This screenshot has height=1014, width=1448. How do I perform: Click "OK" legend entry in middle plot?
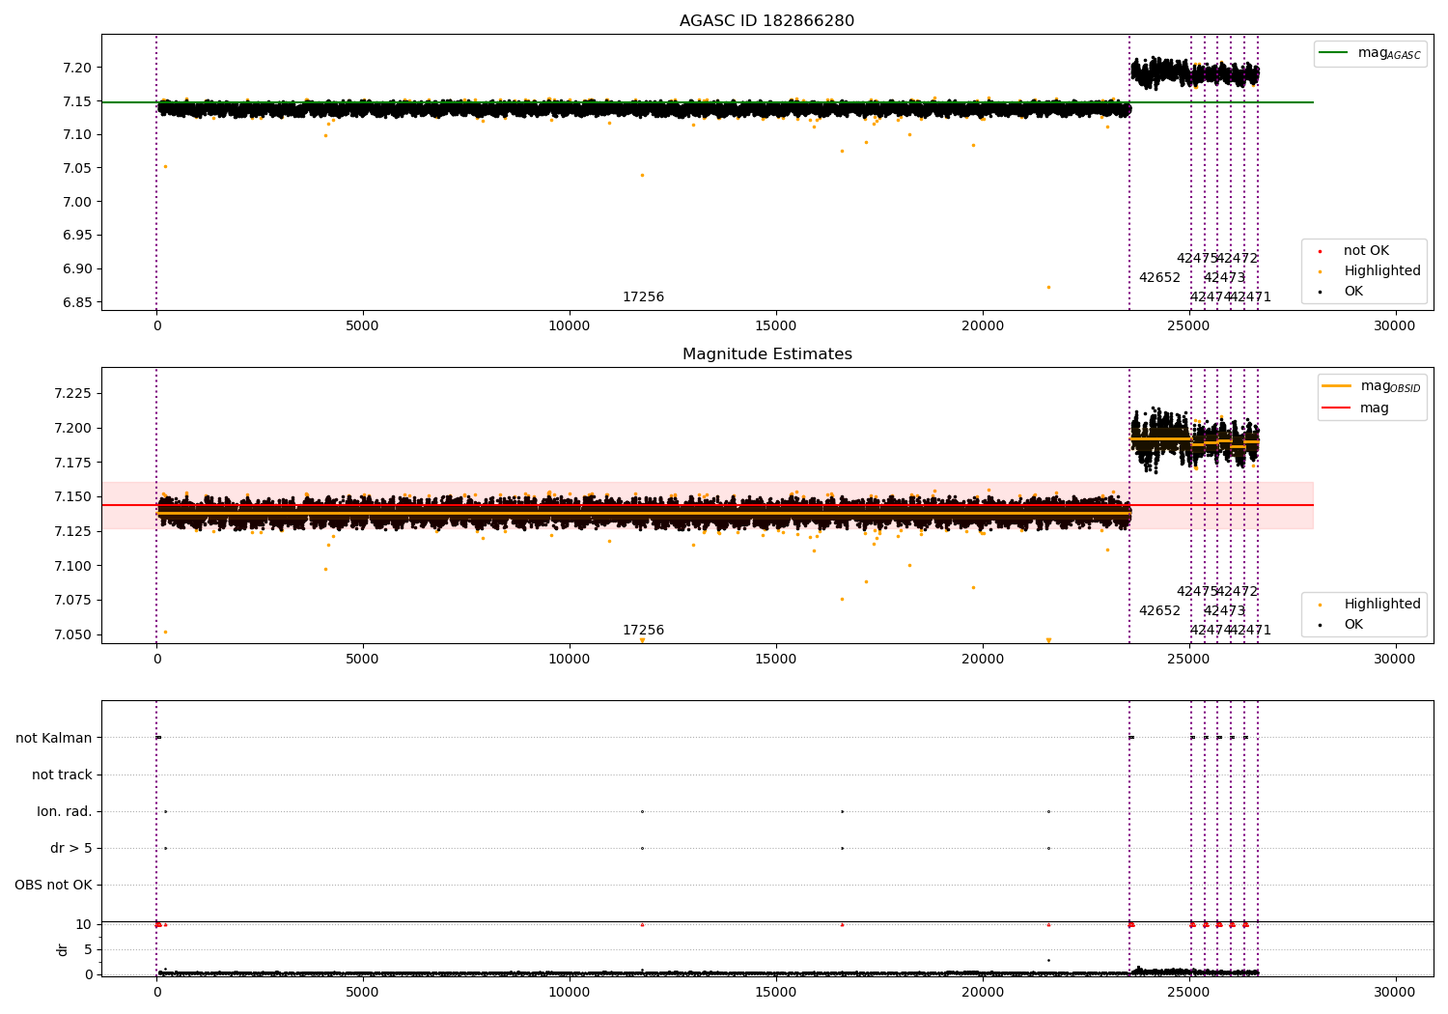(1353, 625)
